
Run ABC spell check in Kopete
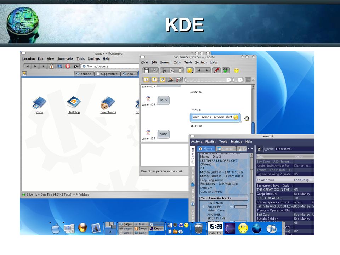[226, 70]
